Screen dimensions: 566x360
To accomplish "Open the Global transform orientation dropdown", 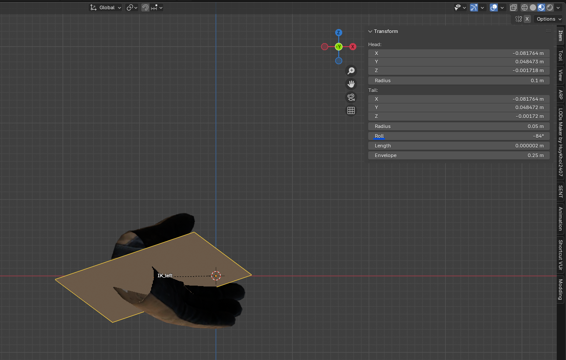I will [106, 7].
